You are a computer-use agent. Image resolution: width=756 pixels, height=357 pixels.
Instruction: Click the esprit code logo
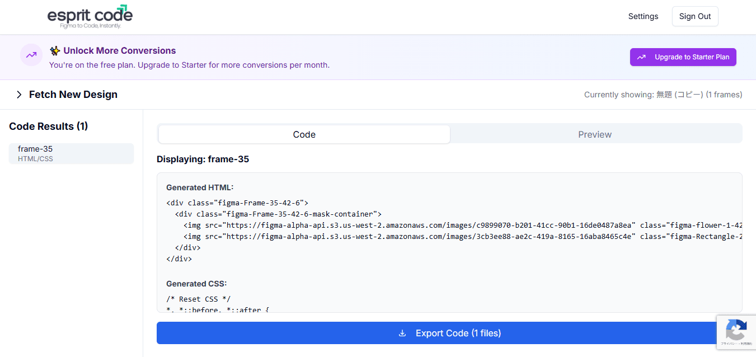(x=90, y=16)
